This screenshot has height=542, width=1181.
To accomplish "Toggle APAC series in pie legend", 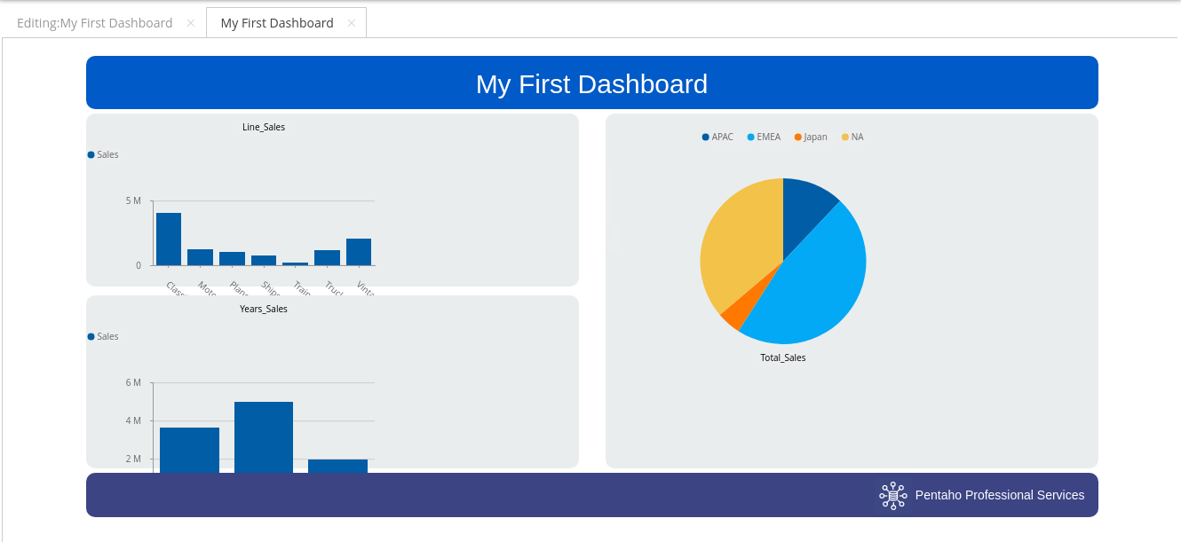I will (717, 137).
